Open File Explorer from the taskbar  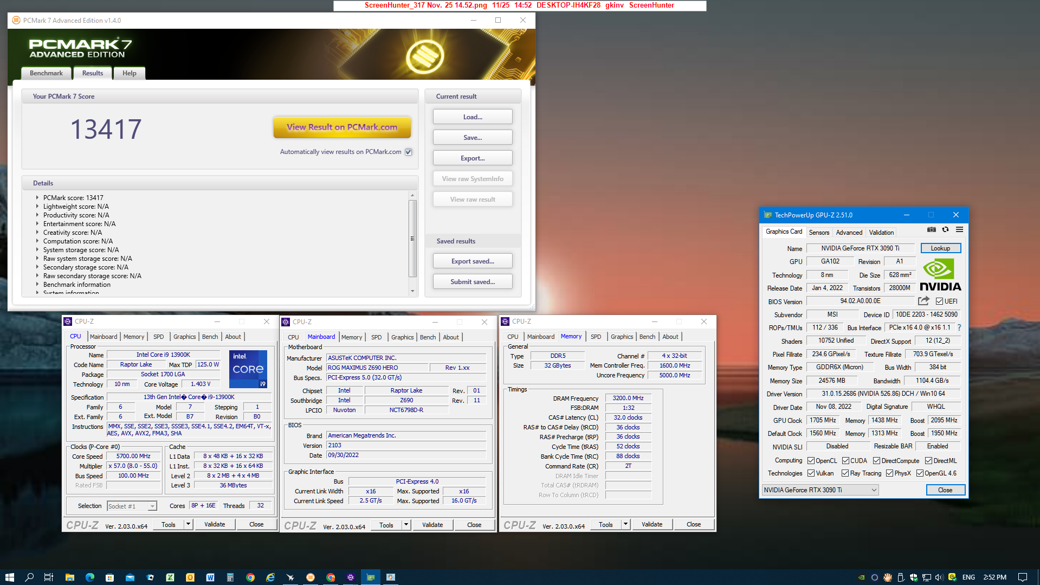pos(69,577)
